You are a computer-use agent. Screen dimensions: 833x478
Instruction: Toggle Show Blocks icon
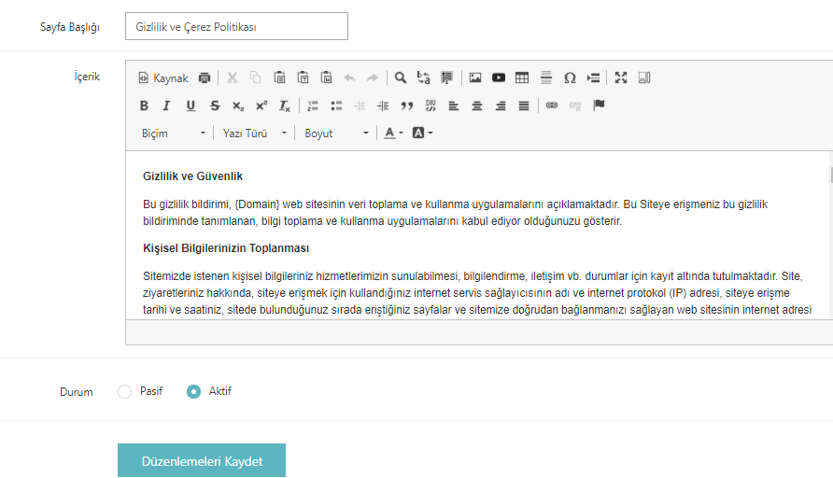point(644,78)
